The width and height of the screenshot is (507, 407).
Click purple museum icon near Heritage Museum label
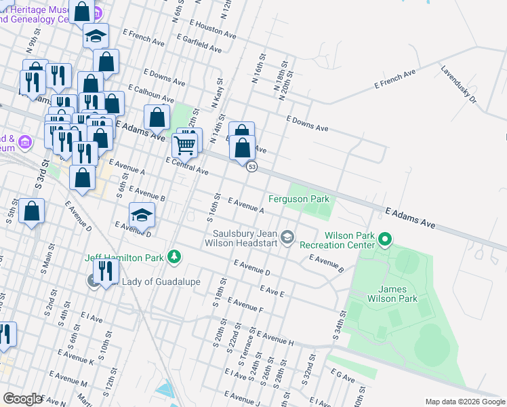point(98,14)
